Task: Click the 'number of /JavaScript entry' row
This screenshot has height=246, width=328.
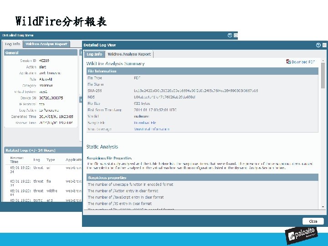Action: (202, 197)
